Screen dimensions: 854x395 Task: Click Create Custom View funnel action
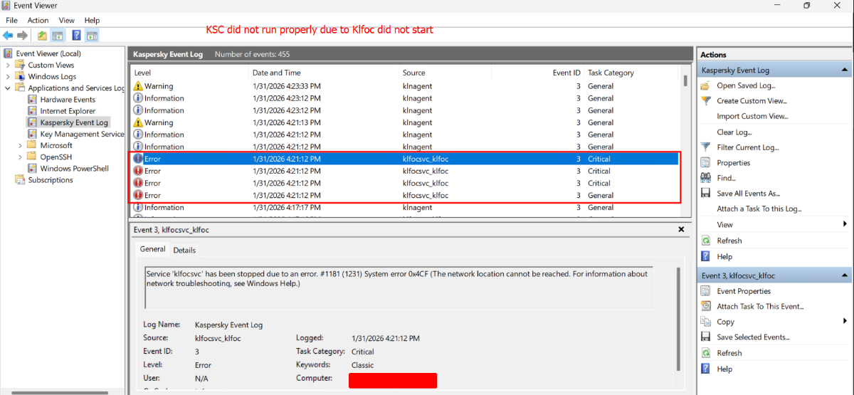pos(752,101)
